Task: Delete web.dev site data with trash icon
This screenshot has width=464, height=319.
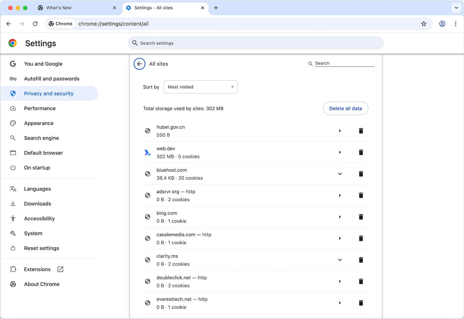Action: pos(361,152)
